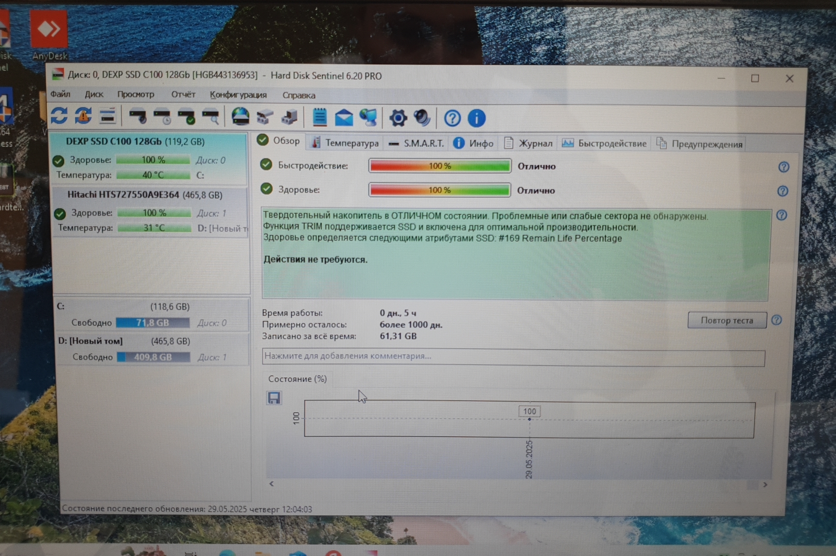Click the disk icon with magnifying glass
Screen dimensions: 836x556
pos(211,117)
